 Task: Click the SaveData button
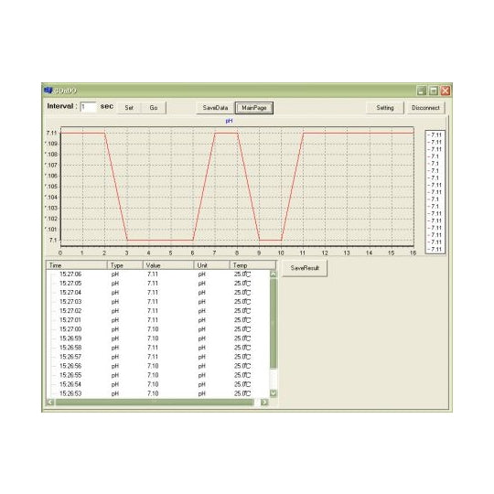tap(215, 108)
